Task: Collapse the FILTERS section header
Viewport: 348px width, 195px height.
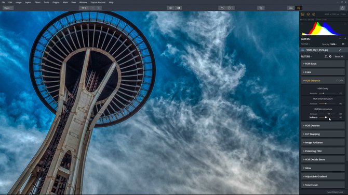Action: point(306,56)
